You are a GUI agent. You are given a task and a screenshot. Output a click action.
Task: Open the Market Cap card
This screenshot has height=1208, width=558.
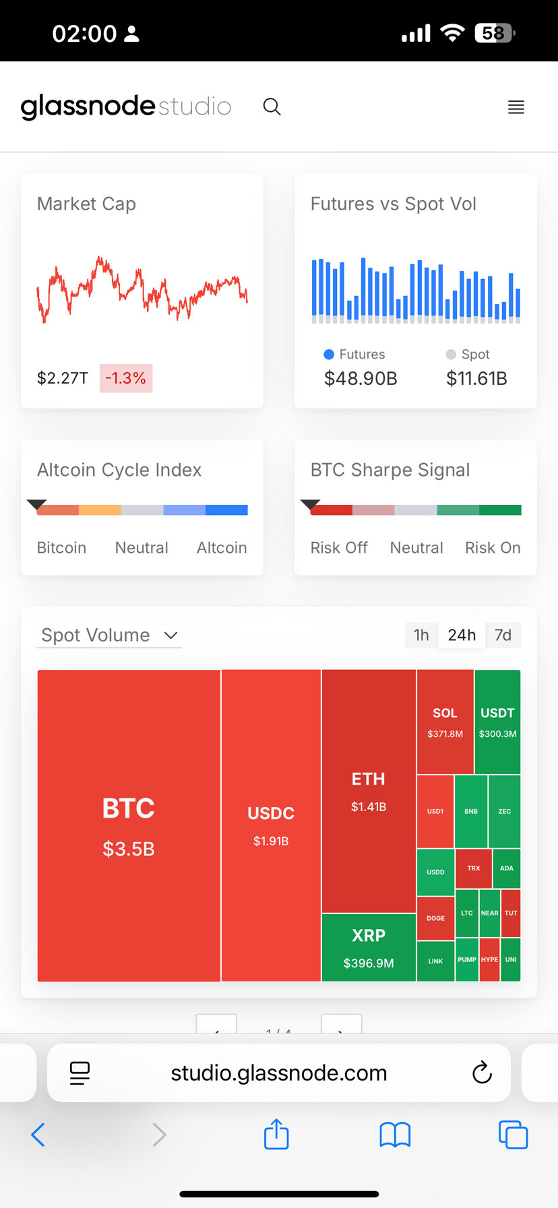(142, 291)
